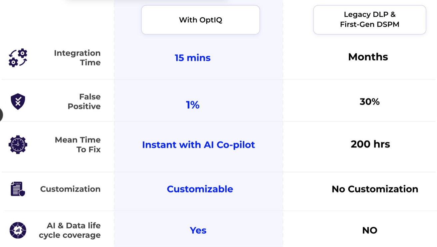Viewport: 437px width, 247px height.
Task: Select the With OptIQ column header
Action: [x=200, y=20]
